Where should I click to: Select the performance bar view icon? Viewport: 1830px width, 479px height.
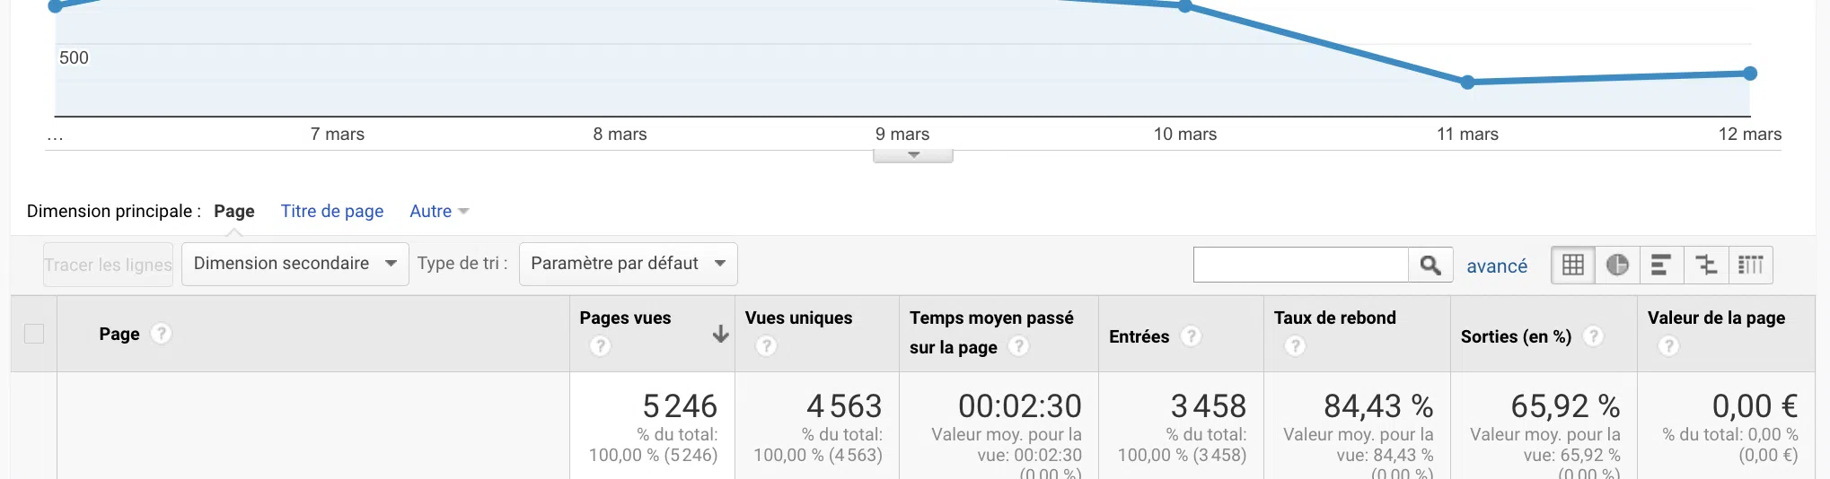point(1661,266)
